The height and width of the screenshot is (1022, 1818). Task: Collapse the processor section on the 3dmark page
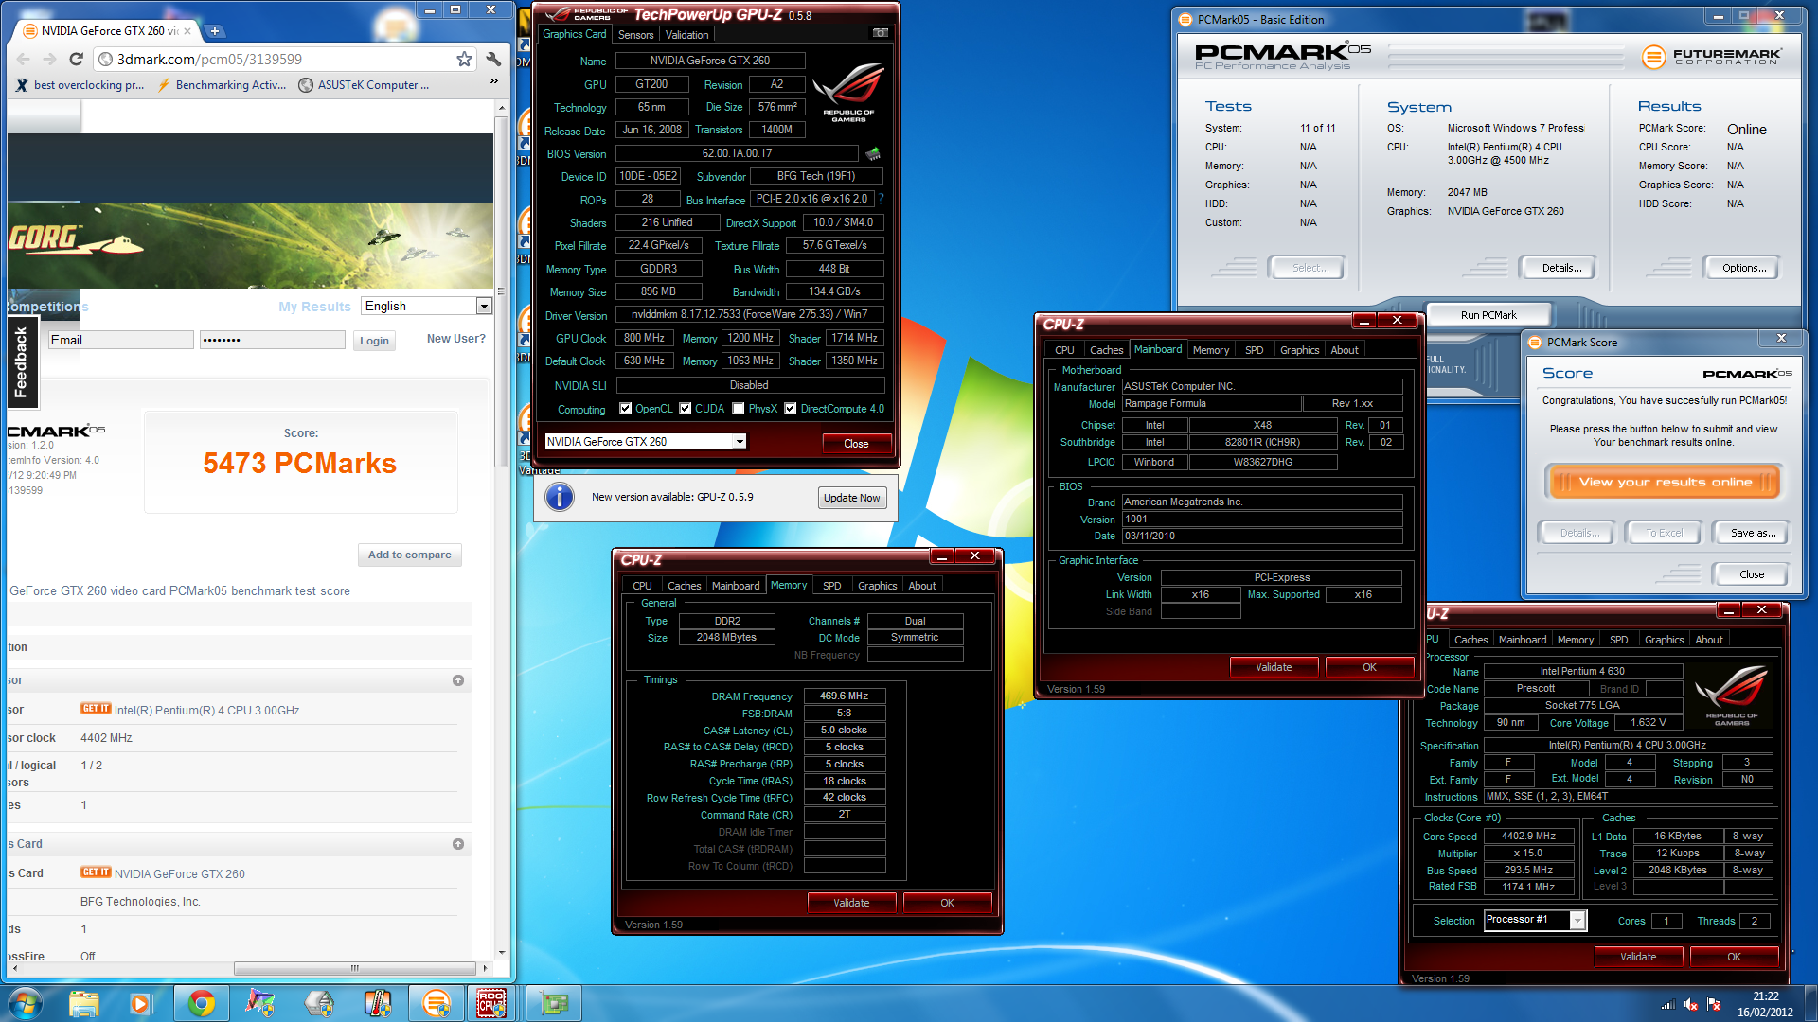click(x=458, y=680)
